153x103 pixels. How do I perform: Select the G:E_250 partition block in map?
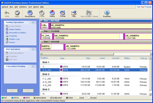pyautogui.click(x=138, y=36)
